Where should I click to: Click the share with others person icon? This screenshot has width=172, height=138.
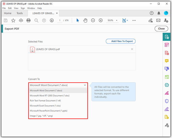[x=166, y=20]
